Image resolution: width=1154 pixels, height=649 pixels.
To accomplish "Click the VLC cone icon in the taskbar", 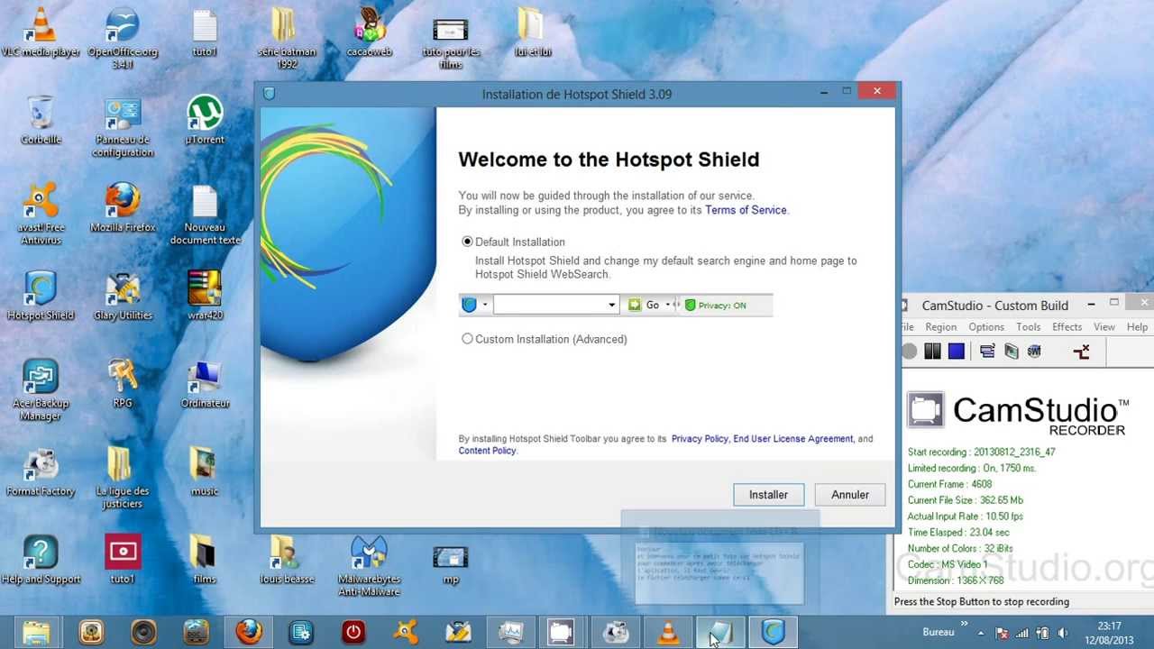I will (668, 632).
